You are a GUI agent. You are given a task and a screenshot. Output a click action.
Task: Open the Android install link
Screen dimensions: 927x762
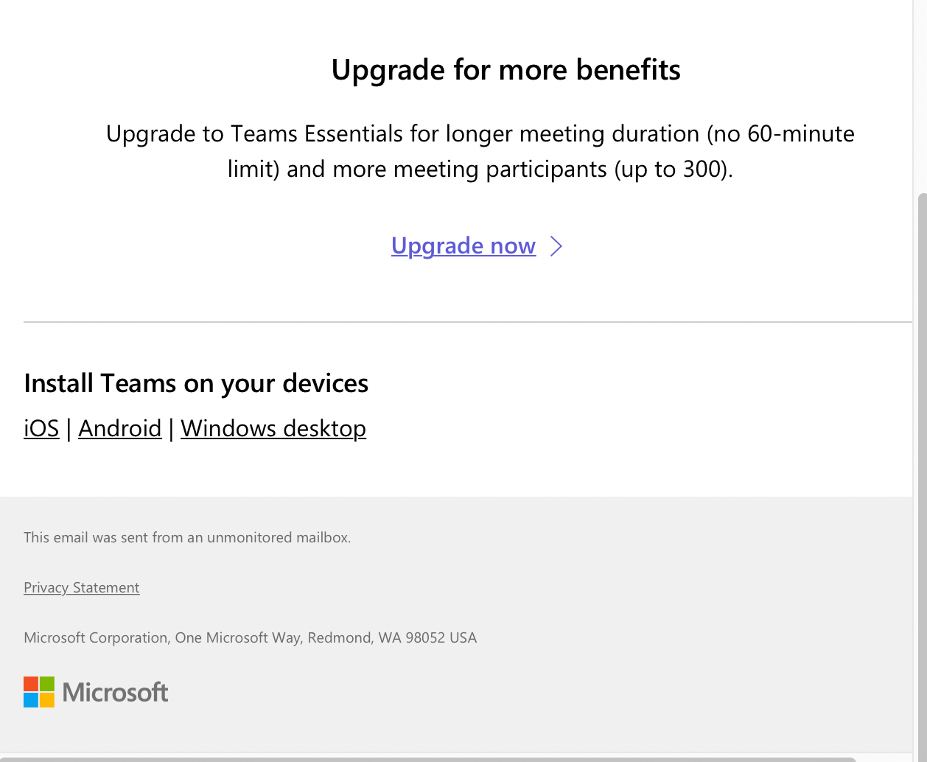click(x=119, y=428)
